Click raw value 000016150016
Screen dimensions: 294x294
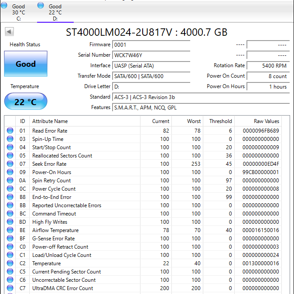[x=260, y=230]
